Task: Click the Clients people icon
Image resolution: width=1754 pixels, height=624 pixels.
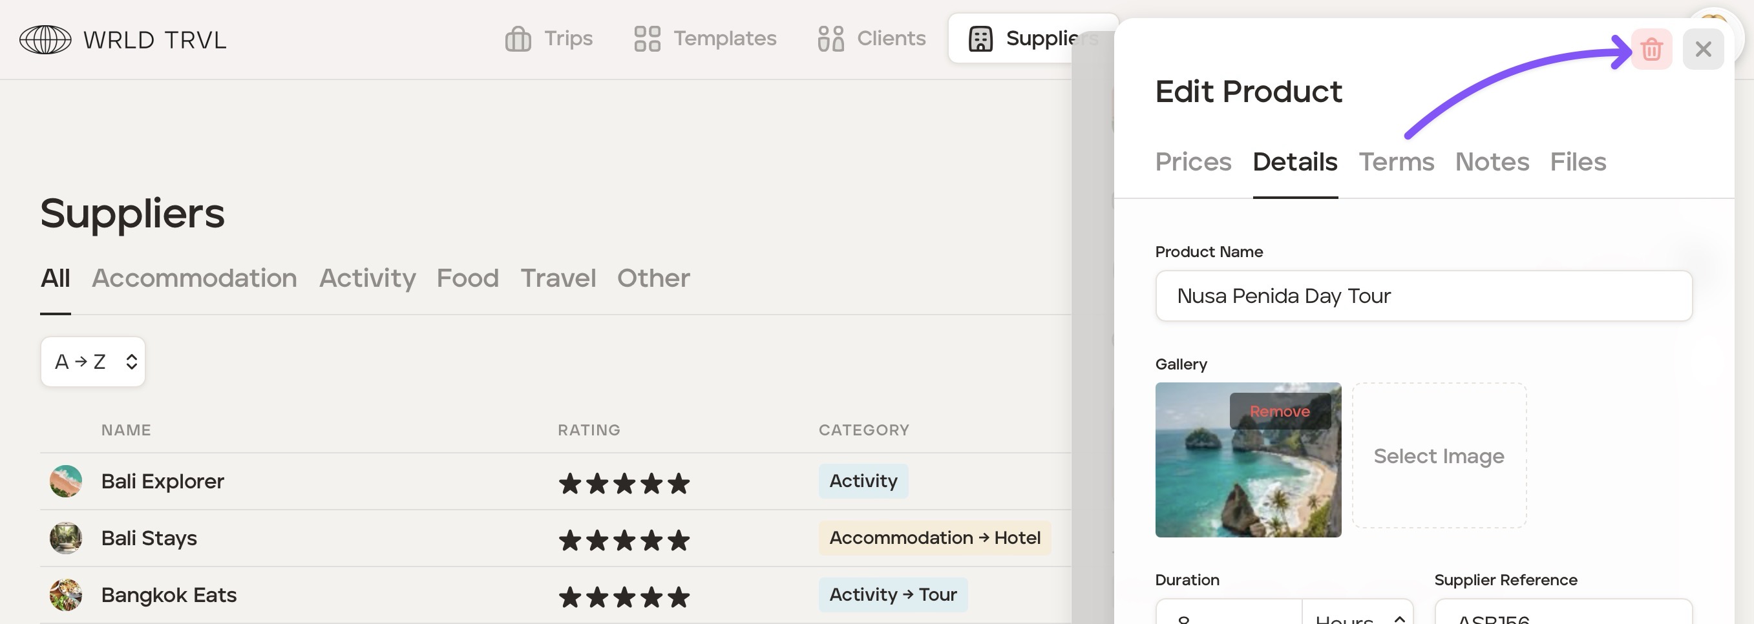Action: point(830,39)
